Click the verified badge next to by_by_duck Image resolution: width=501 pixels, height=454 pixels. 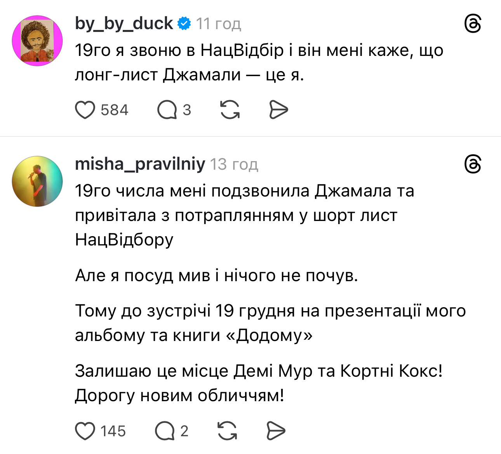tap(184, 24)
